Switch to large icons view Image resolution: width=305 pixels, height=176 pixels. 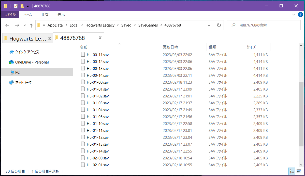tap(299, 171)
